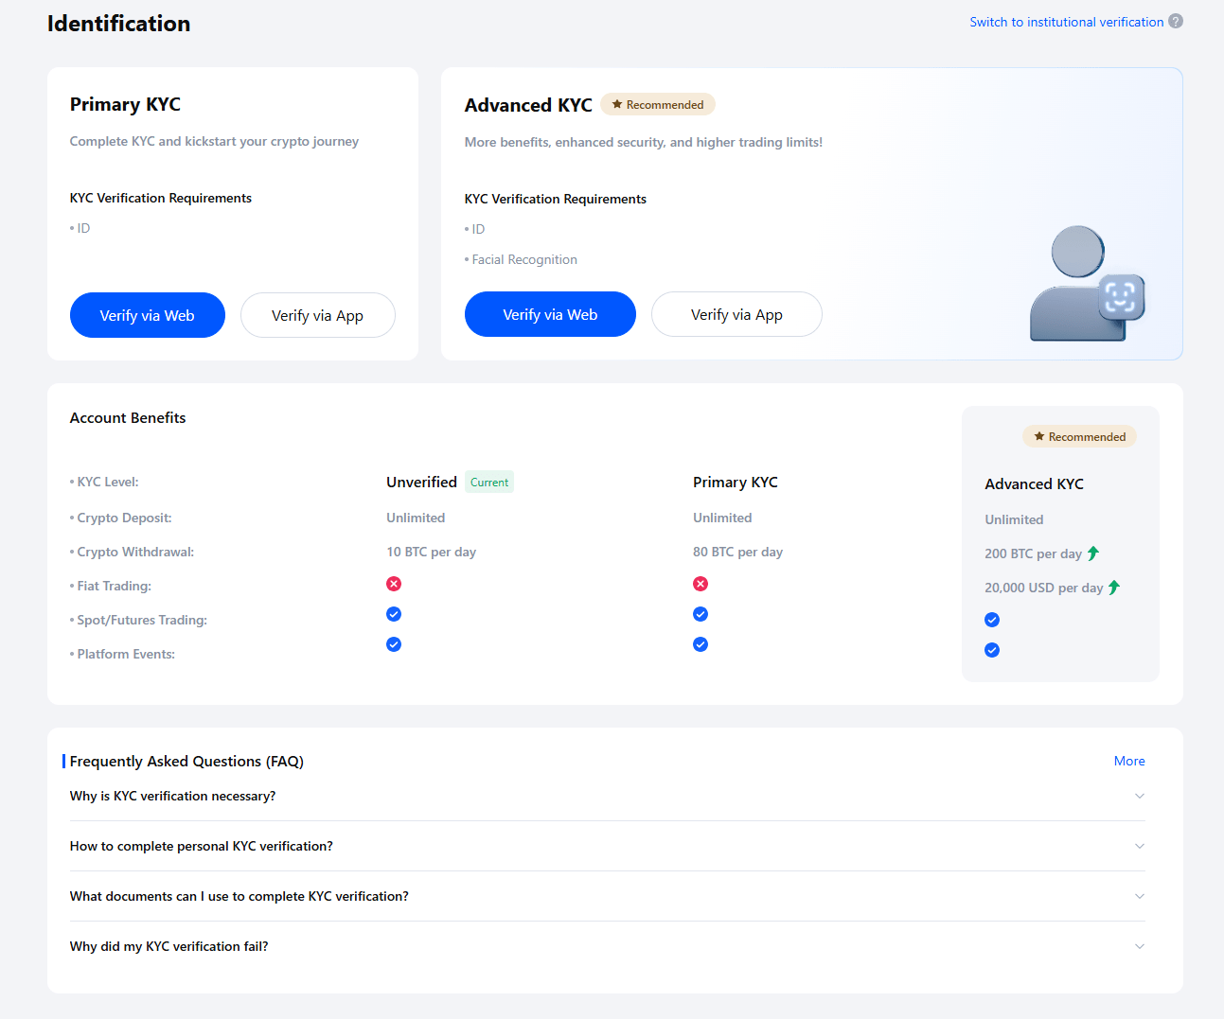Click the blue check for Primary KYC Spot/Futures Trading

[x=701, y=614]
